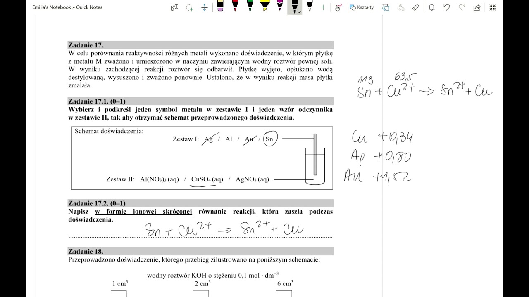Exit full screen view
Viewport: 529px width, 297px height.
click(492, 7)
